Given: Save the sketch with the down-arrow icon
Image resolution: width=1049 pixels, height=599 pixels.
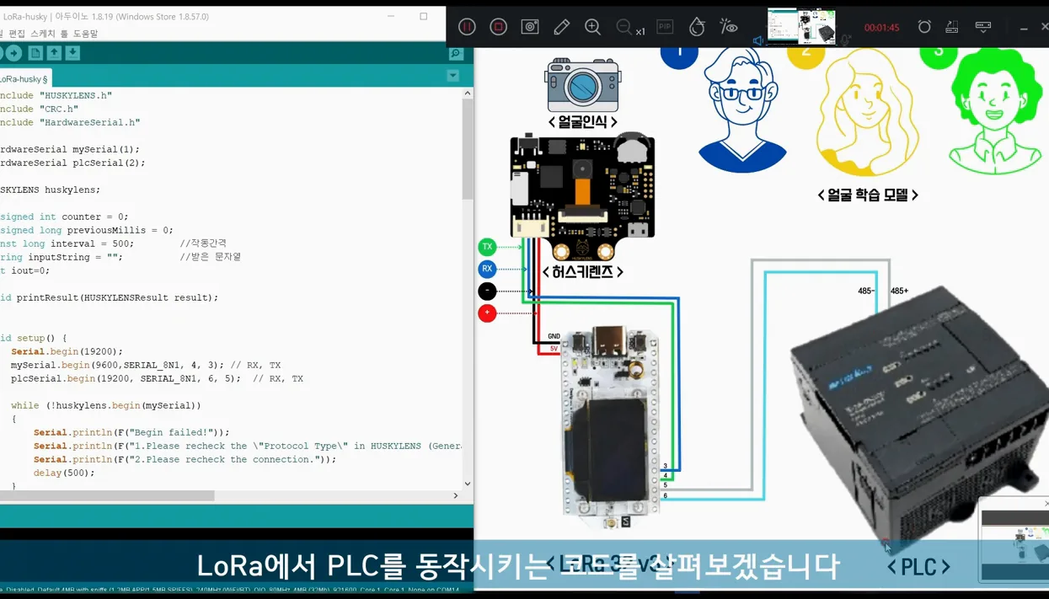Looking at the screenshot, I should coord(72,53).
